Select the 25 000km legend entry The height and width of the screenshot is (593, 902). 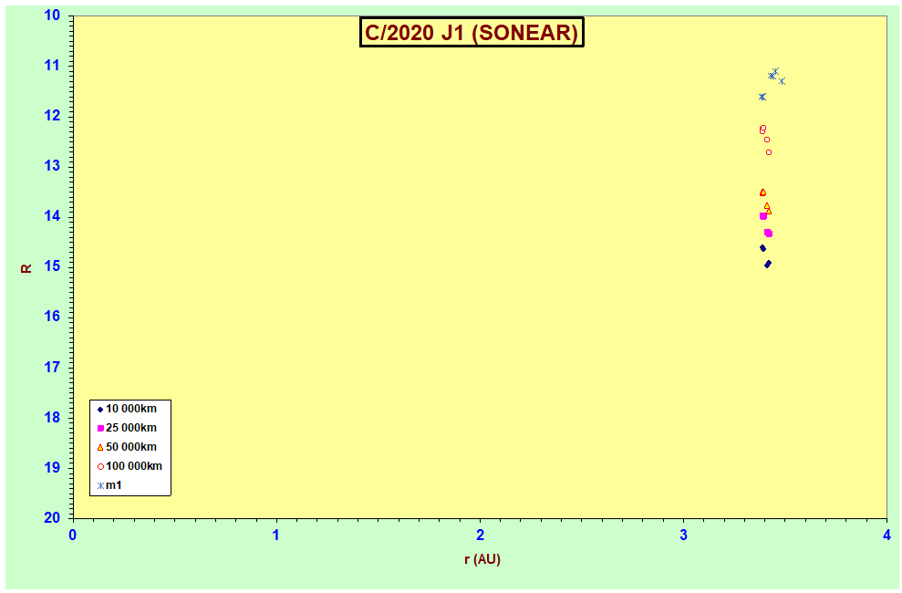tap(127, 428)
